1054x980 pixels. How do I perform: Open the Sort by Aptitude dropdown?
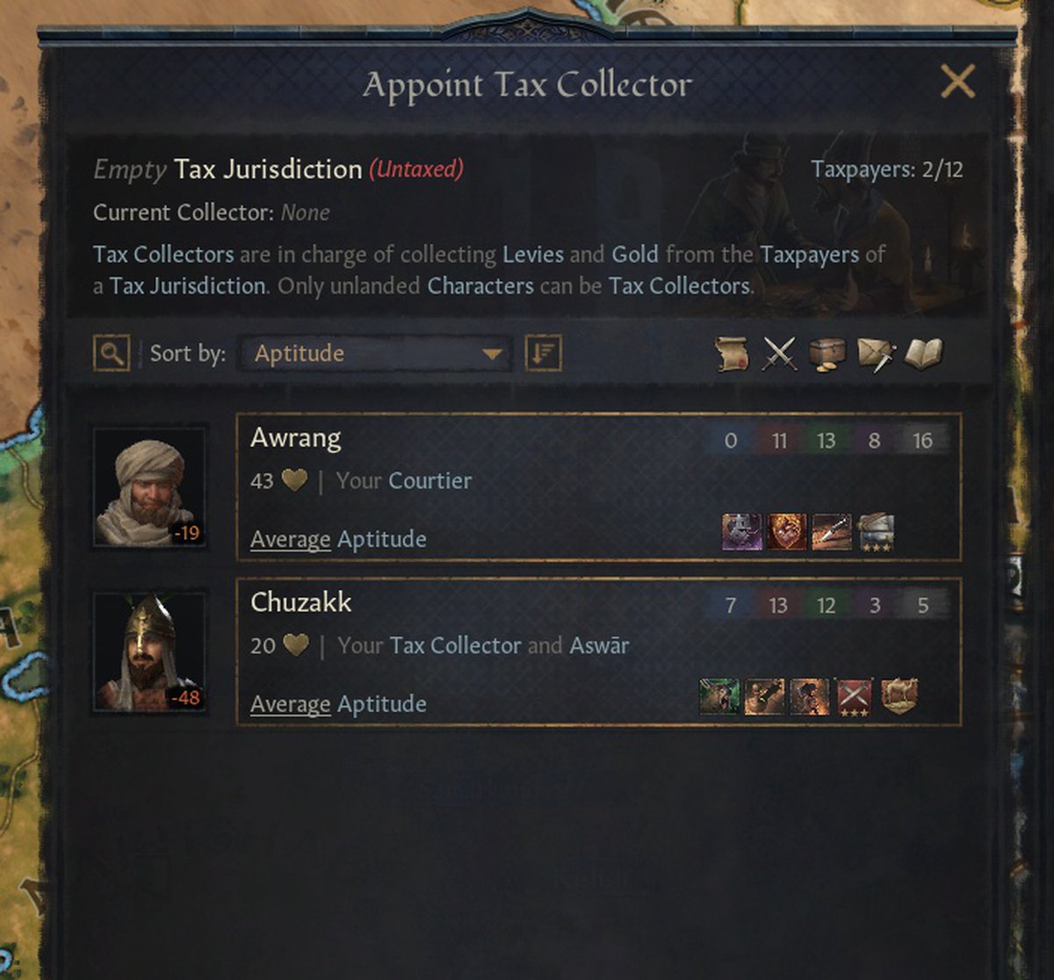376,354
